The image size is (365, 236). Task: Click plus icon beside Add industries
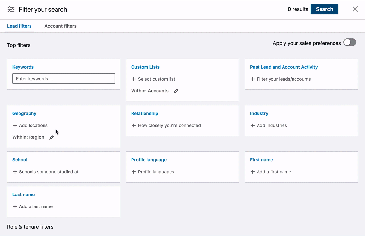[252, 125]
